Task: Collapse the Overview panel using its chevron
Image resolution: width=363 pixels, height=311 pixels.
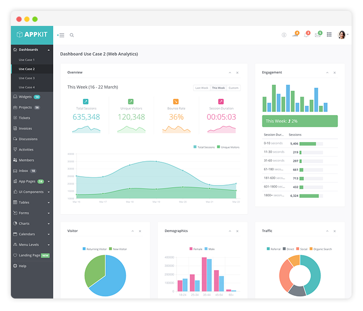Action: (229, 73)
